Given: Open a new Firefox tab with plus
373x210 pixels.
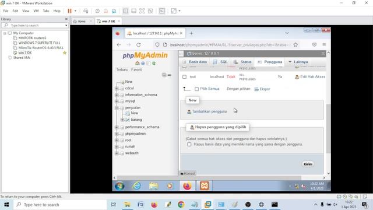Looking at the screenshot, I should [x=191, y=33].
